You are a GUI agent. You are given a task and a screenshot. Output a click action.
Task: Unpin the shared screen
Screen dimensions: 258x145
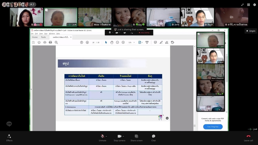(x=250, y=31)
